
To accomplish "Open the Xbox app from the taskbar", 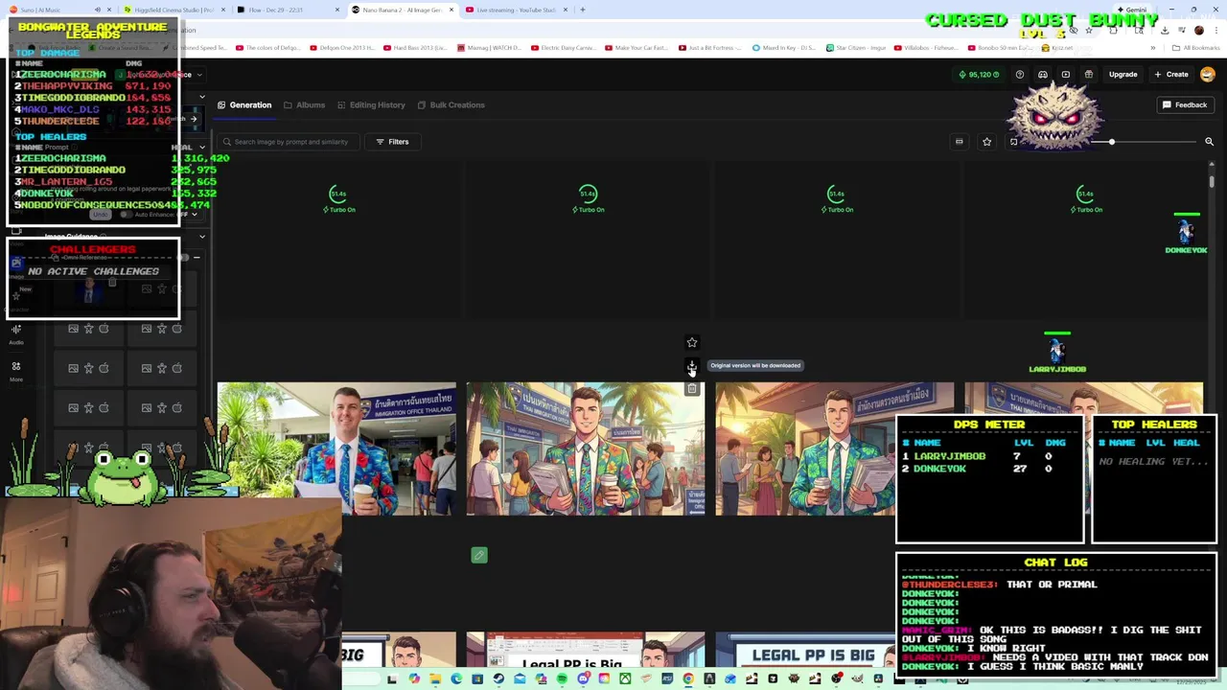I will pyautogui.click(x=625, y=679).
